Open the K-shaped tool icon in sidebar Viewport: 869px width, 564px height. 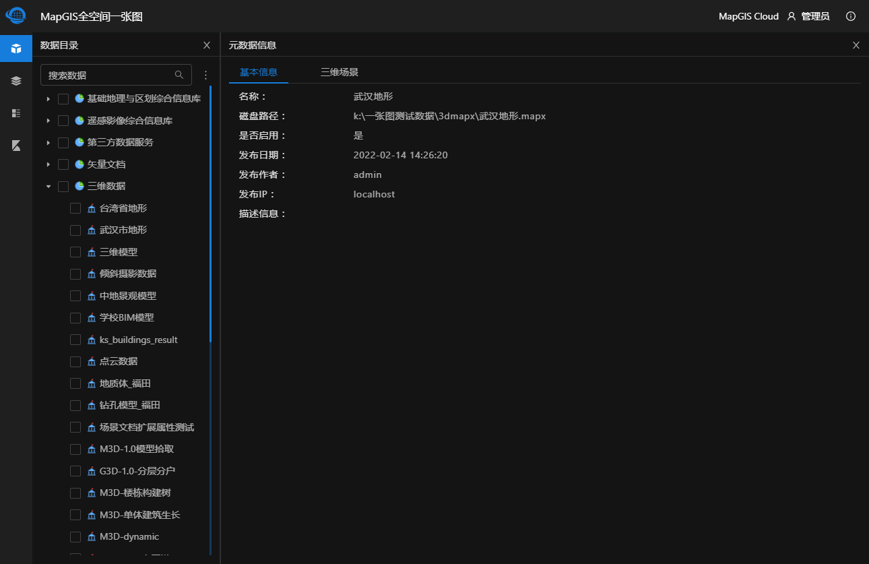[16, 146]
